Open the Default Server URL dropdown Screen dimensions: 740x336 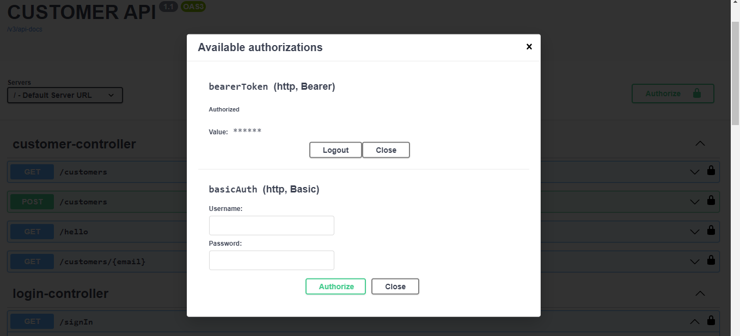click(x=64, y=95)
